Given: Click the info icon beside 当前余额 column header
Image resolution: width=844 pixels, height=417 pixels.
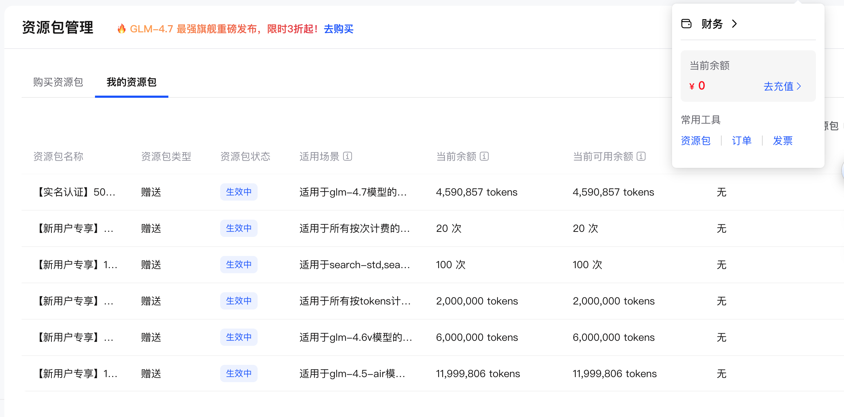Looking at the screenshot, I should 484,156.
